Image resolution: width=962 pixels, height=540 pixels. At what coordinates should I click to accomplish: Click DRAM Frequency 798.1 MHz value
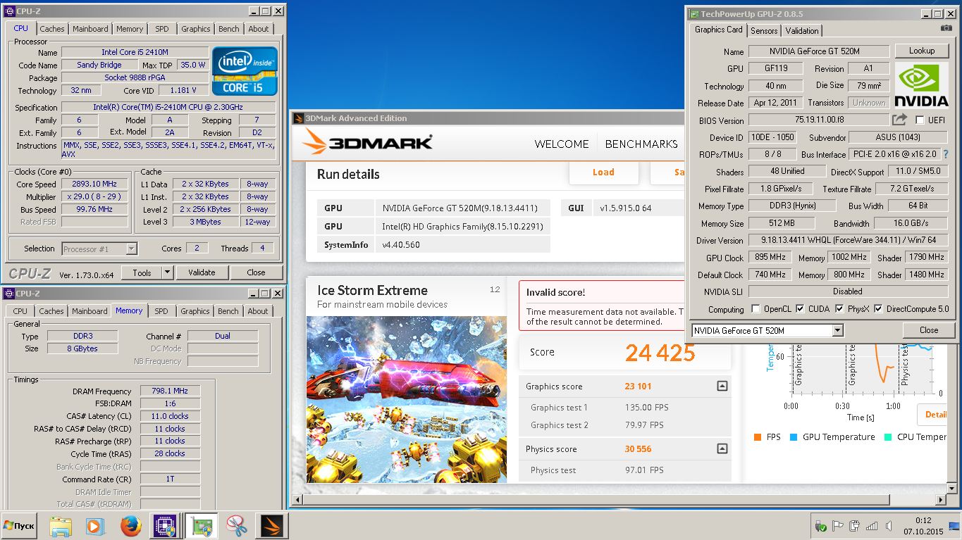170,391
